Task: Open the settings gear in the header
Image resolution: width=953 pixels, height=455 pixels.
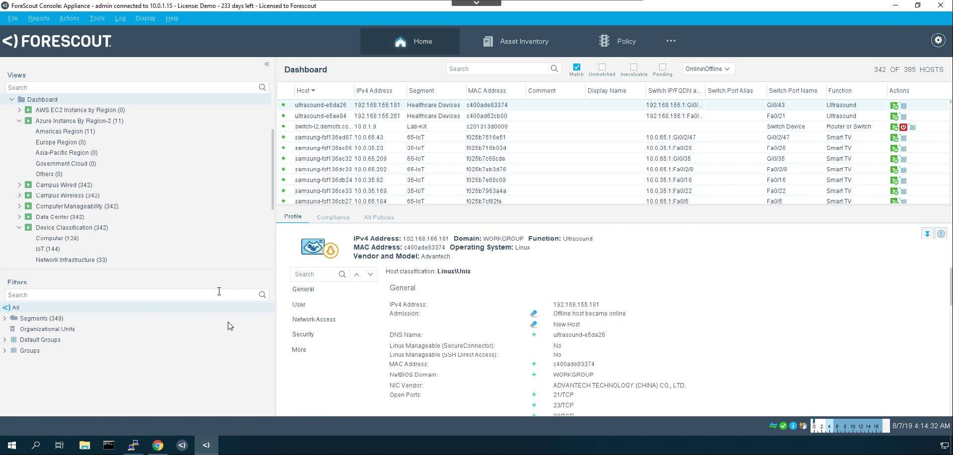Action: click(x=938, y=41)
